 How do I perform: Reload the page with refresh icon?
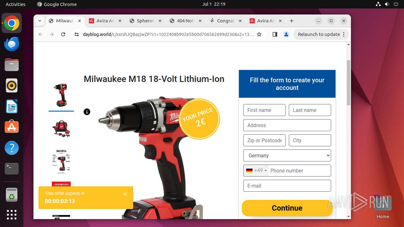63,34
